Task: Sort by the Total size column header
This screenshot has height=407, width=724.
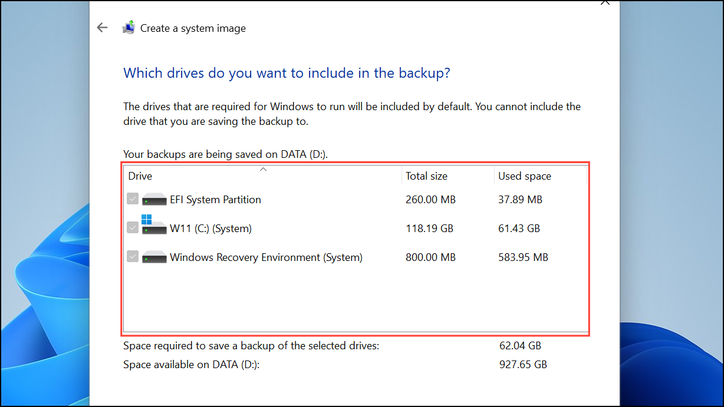Action: [426, 176]
